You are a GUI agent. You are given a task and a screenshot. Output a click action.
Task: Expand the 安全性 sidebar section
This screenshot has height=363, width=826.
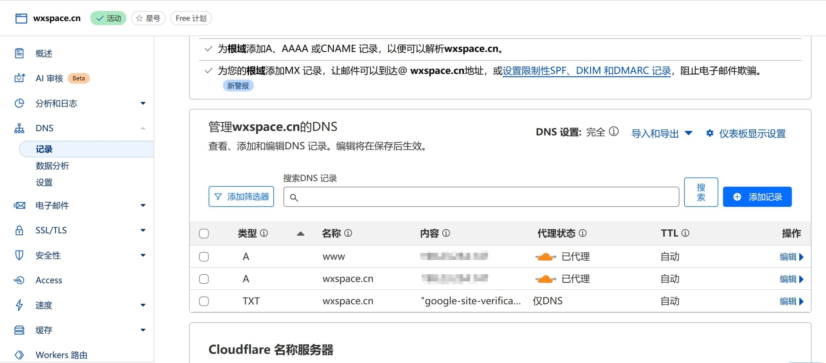click(x=143, y=255)
